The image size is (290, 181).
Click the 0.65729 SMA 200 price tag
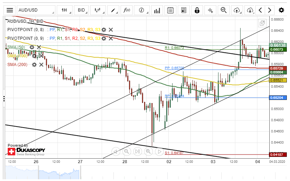tap(278, 68)
